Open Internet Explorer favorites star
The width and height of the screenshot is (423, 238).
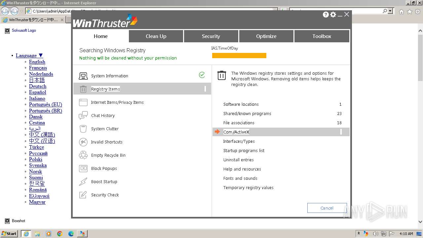[409, 12]
